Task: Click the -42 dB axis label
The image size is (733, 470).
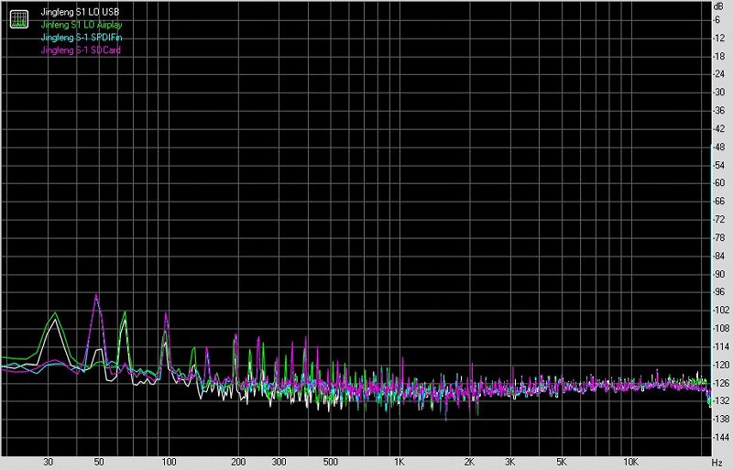Action: click(x=718, y=128)
